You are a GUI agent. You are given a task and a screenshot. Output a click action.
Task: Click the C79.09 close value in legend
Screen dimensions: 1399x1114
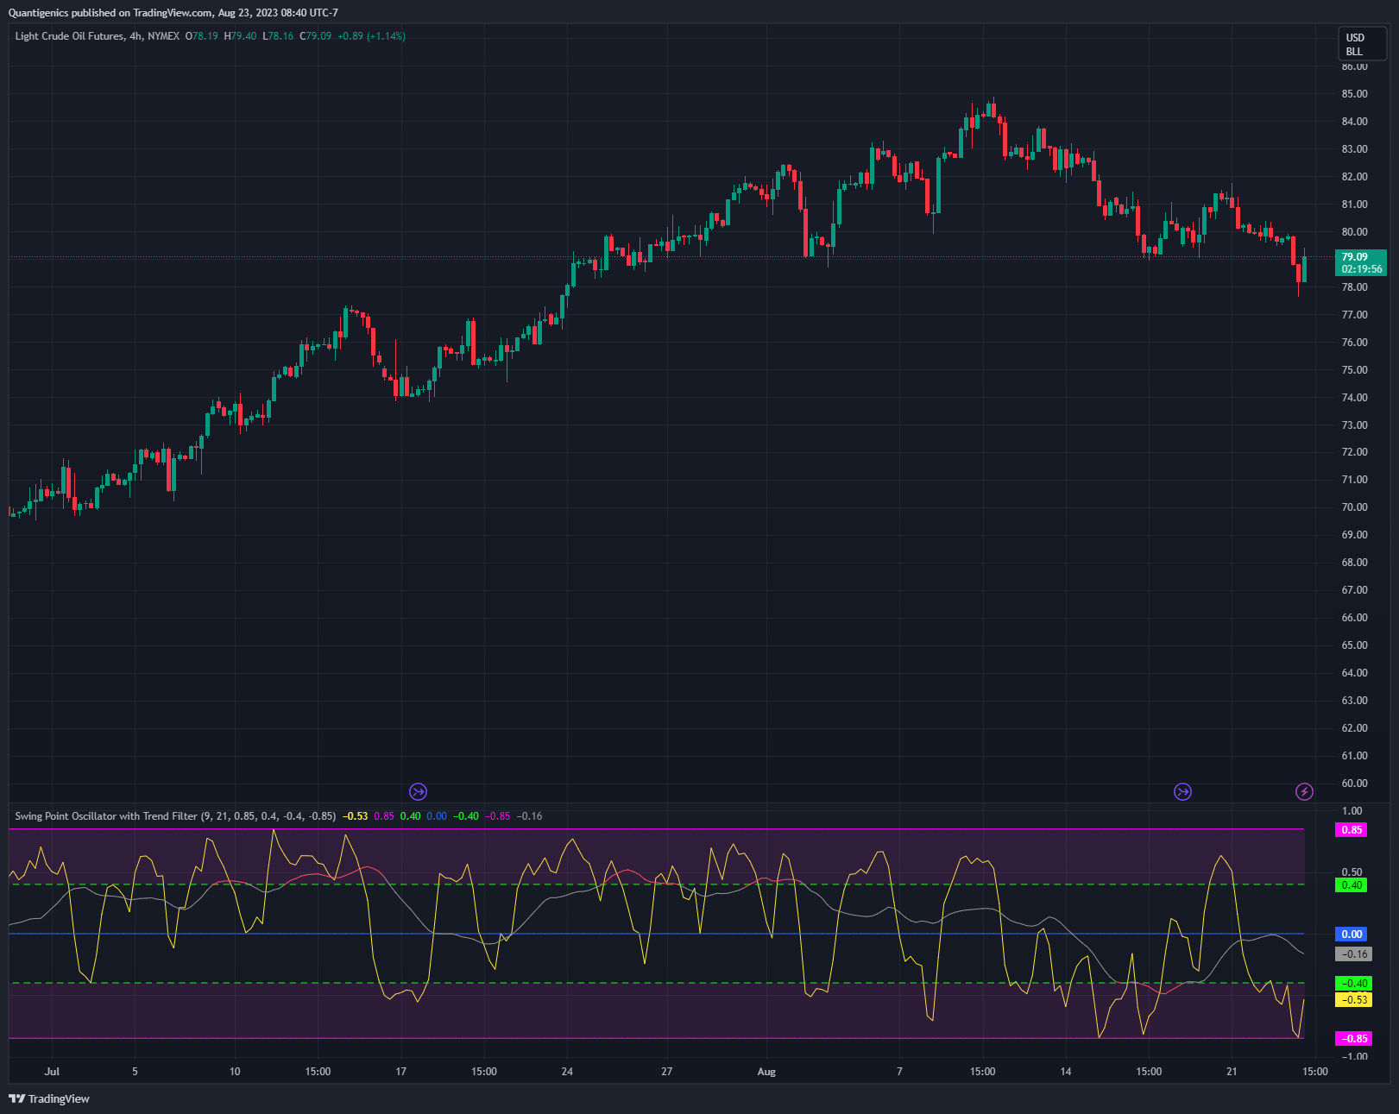click(315, 36)
